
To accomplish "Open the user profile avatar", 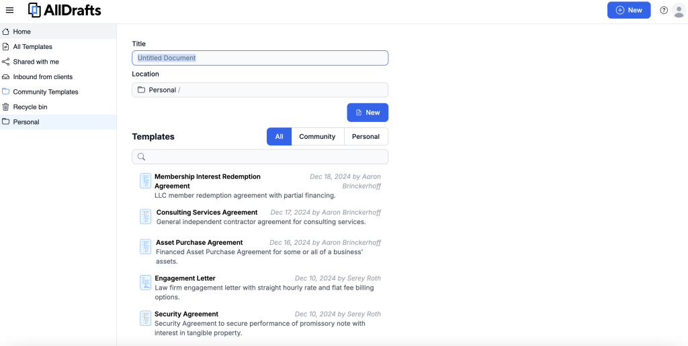I will pyautogui.click(x=679, y=10).
